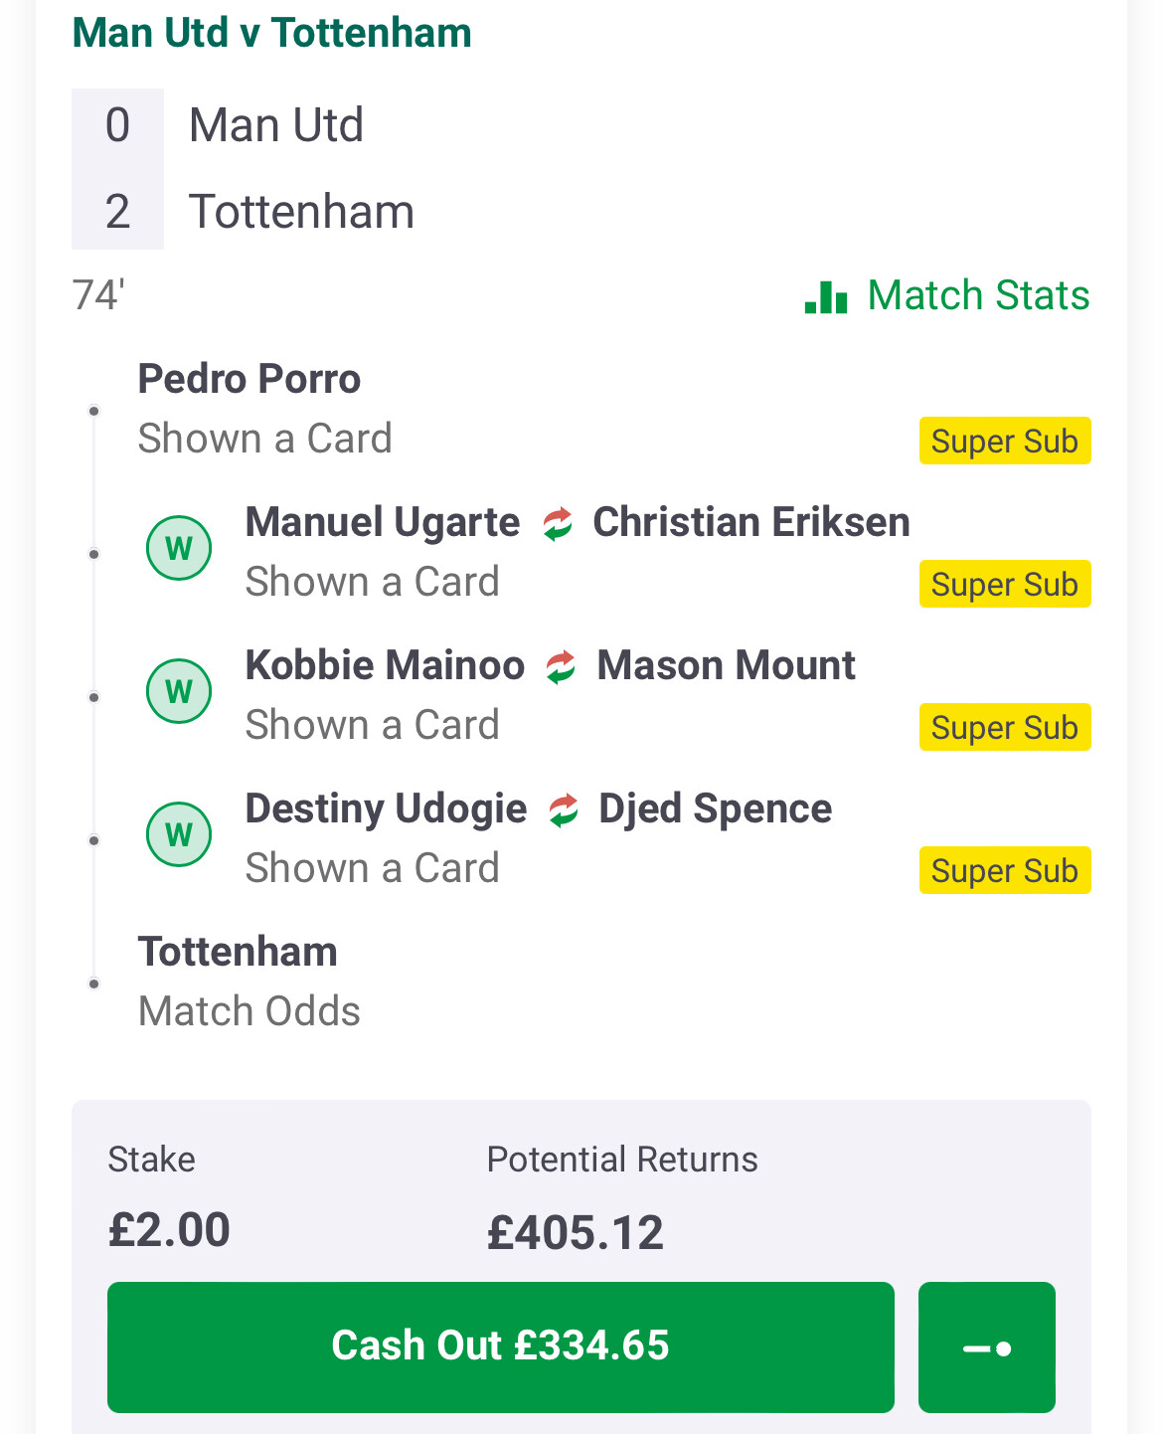Open Match Stats bar chart icon
Image resolution: width=1163 pixels, height=1434 pixels.
pos(825,296)
